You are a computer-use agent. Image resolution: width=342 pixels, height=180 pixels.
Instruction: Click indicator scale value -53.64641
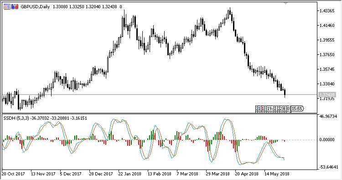(x=329, y=167)
